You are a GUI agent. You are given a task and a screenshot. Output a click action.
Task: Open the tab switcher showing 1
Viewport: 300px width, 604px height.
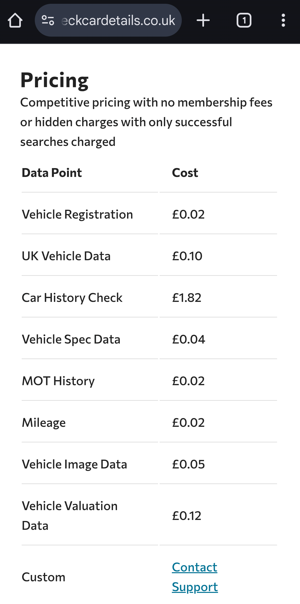coord(244,20)
